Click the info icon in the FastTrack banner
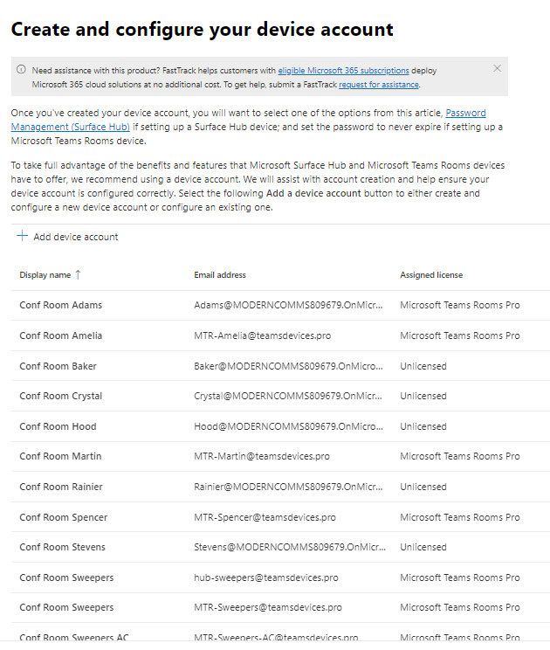550x650 pixels. (22, 70)
